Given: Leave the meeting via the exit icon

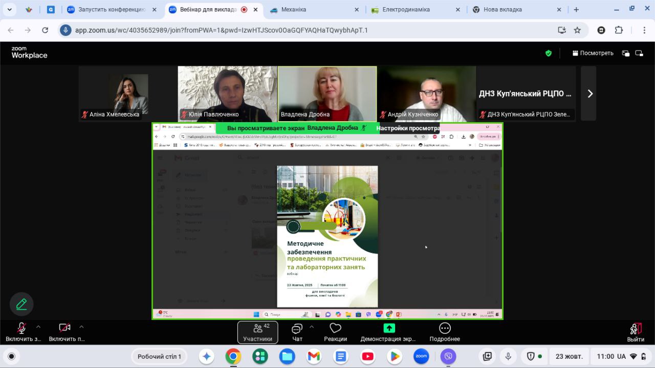Looking at the screenshot, I should [636, 332].
